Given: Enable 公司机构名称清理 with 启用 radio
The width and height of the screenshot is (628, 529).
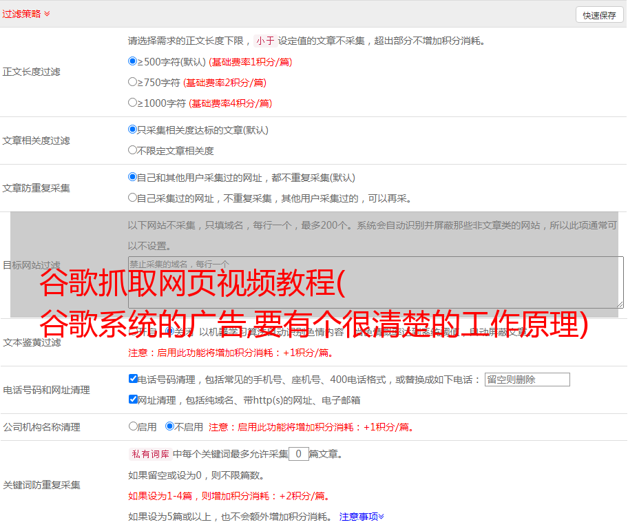Looking at the screenshot, I should [133, 426].
